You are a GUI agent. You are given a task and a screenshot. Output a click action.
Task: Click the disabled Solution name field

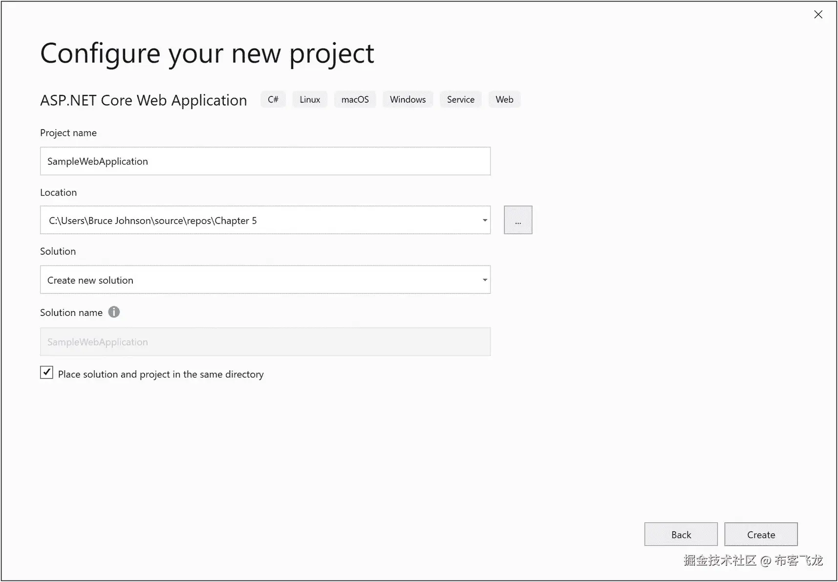click(265, 342)
